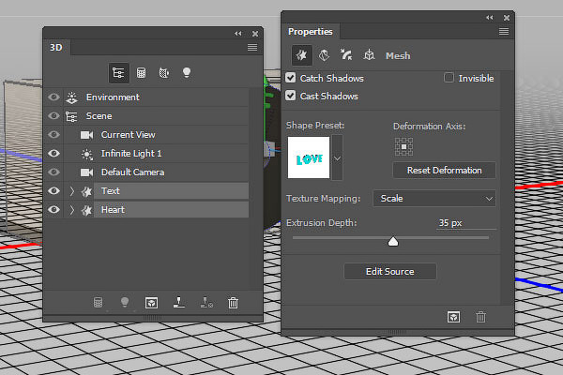Open the Shape Preset picker arrow
This screenshot has height=375, width=563.
point(337,157)
